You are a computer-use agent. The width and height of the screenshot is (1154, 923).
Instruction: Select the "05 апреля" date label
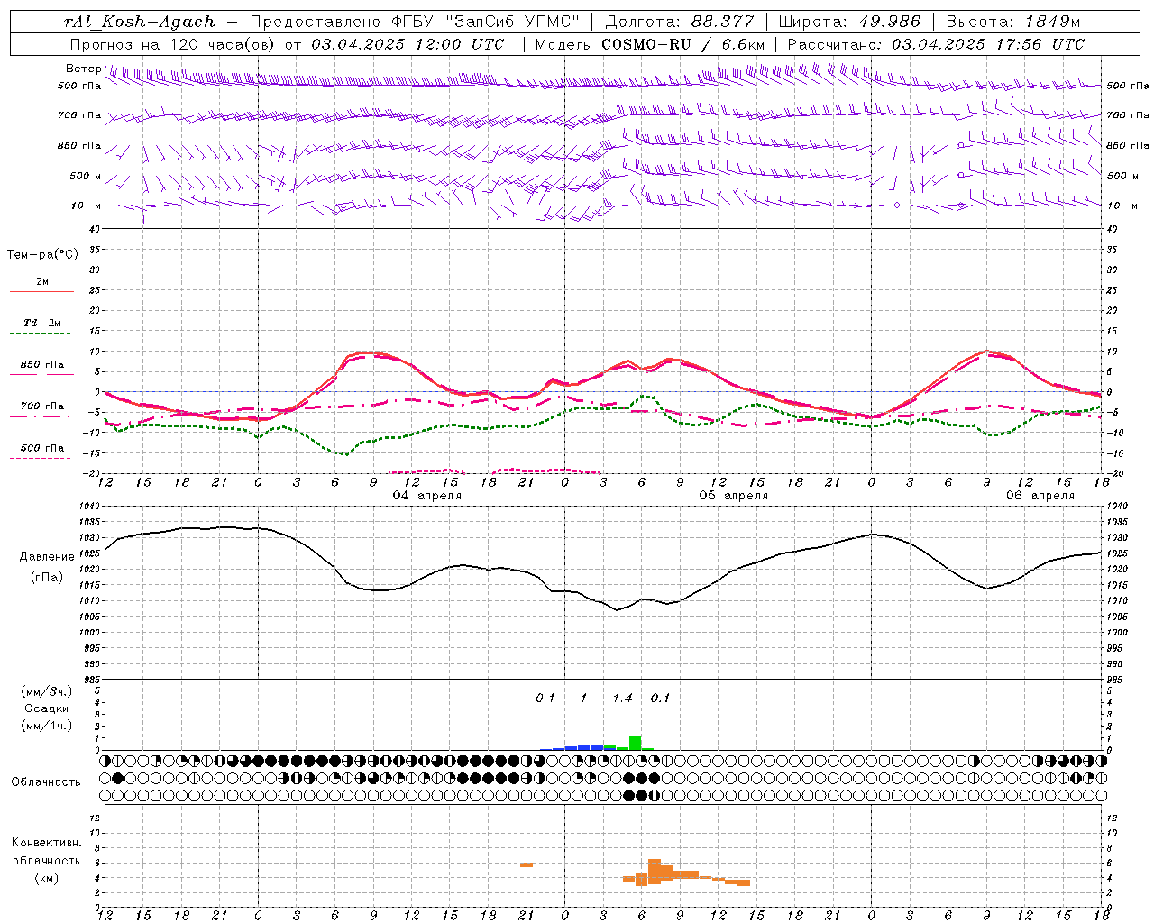pos(734,496)
